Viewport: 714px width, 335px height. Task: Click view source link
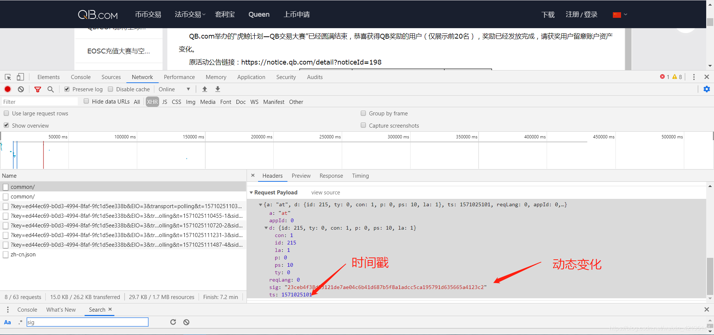coord(326,193)
